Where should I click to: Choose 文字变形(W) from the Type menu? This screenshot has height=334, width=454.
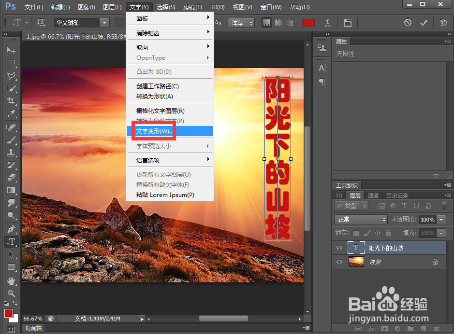click(153, 131)
